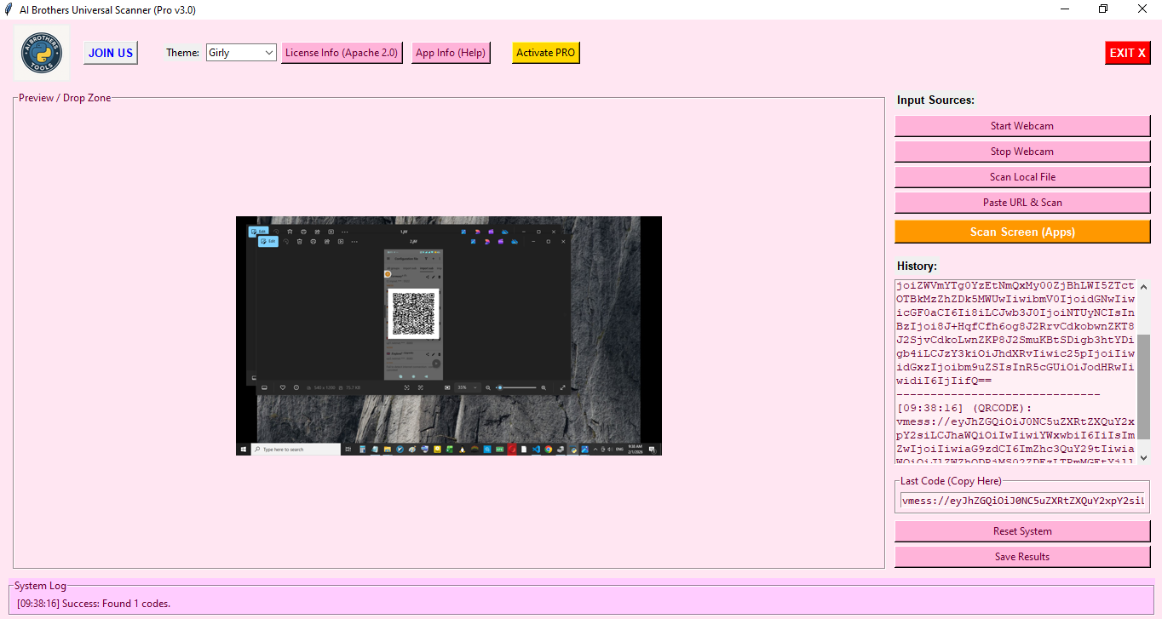The width and height of the screenshot is (1162, 619).
Task: Click the AI Brothers Tools logo
Action: [43, 53]
